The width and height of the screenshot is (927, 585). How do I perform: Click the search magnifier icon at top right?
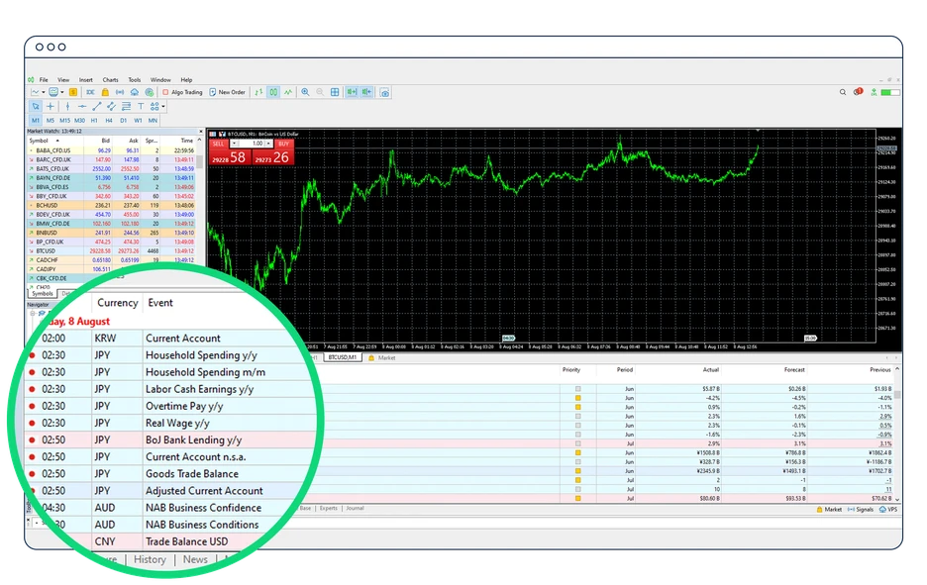(843, 92)
